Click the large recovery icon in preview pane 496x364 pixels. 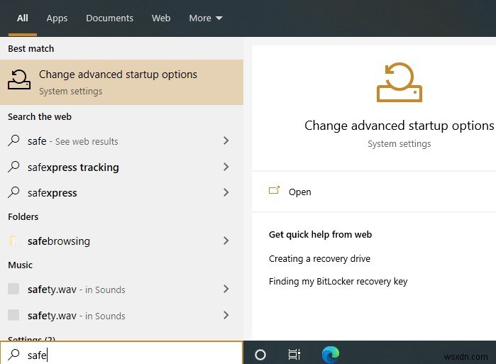point(399,84)
